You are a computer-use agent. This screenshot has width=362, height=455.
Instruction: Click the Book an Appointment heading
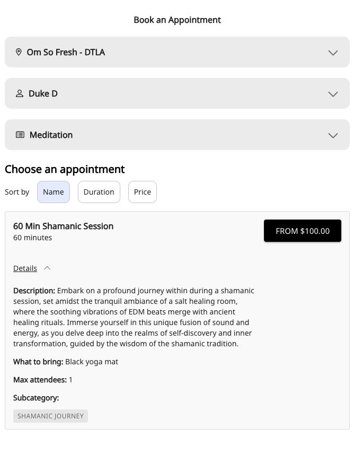click(x=177, y=20)
